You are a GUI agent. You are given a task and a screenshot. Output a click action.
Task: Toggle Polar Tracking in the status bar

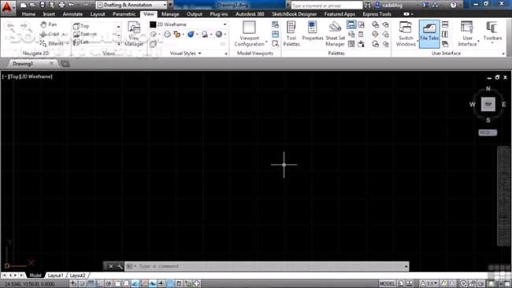pos(109,283)
